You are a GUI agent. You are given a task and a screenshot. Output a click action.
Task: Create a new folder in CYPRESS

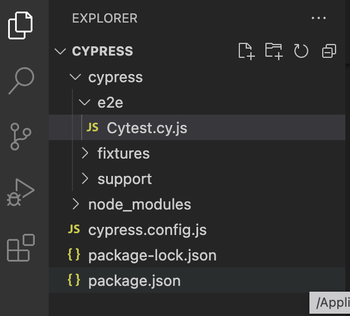coord(274,52)
